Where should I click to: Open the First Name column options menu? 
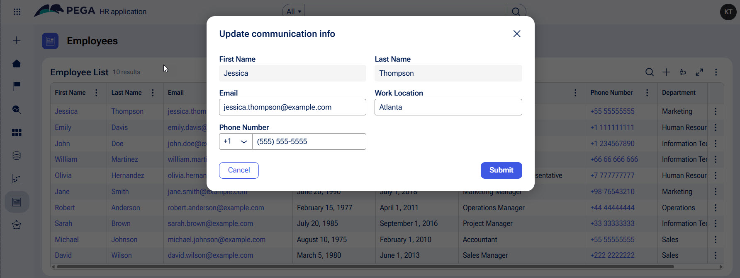point(96,93)
